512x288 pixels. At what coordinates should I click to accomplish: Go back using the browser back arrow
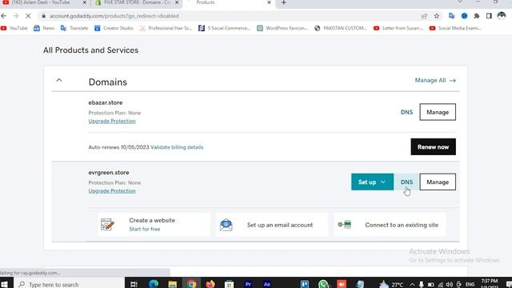point(4,16)
